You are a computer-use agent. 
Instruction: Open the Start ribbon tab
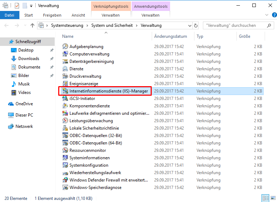coord(29,15)
